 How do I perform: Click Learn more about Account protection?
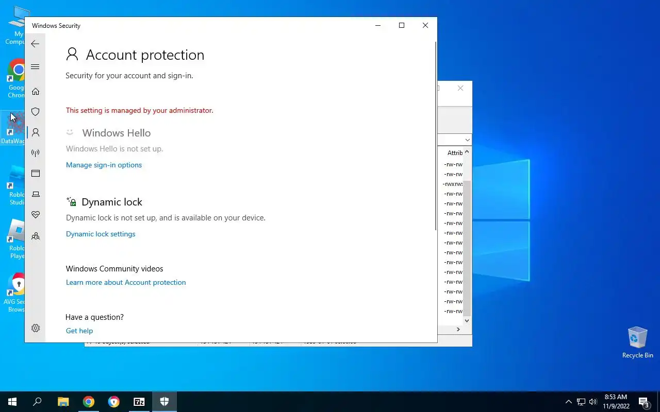(126, 282)
